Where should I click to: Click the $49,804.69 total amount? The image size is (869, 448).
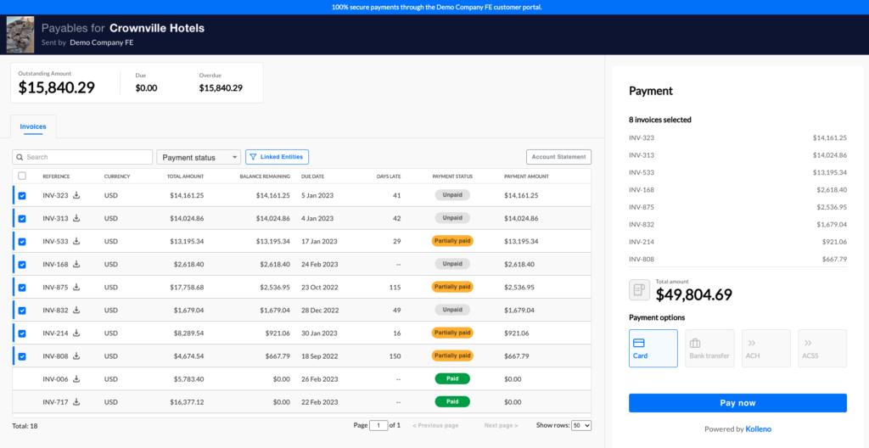(694, 295)
